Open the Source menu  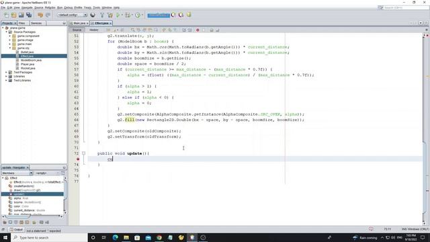point(39,7)
